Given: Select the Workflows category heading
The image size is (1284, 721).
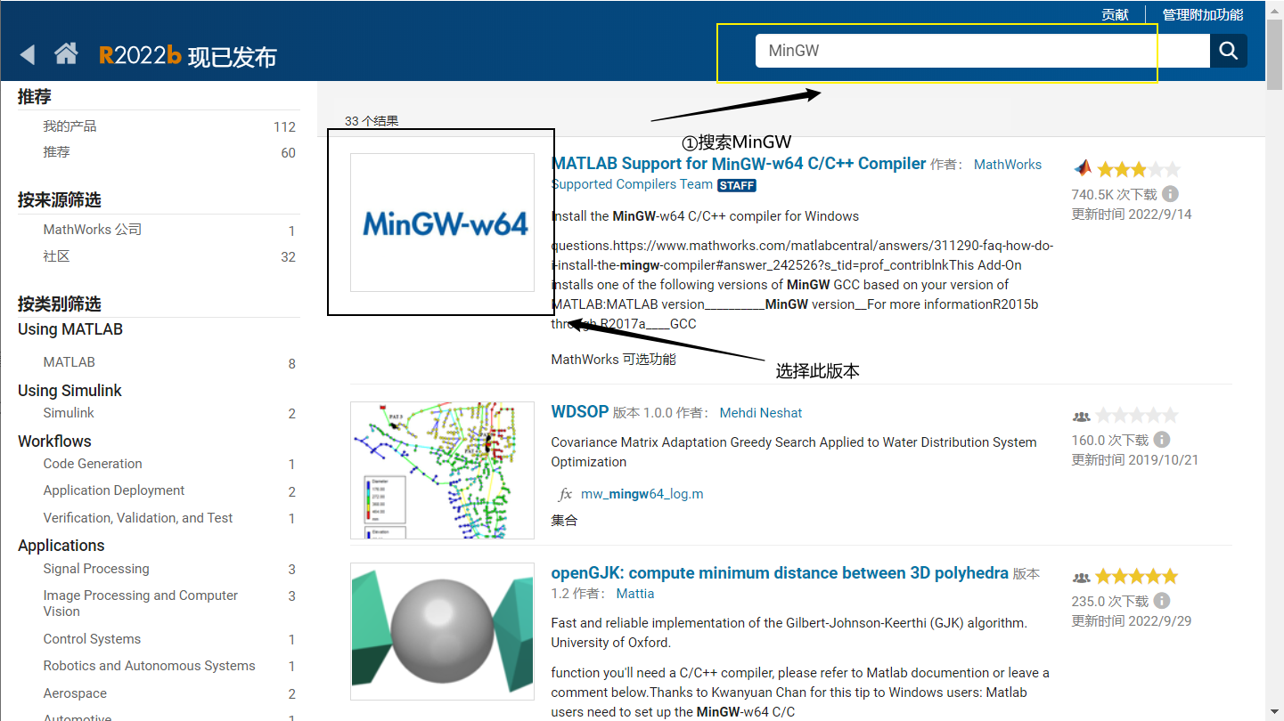Looking at the screenshot, I should click(x=54, y=442).
